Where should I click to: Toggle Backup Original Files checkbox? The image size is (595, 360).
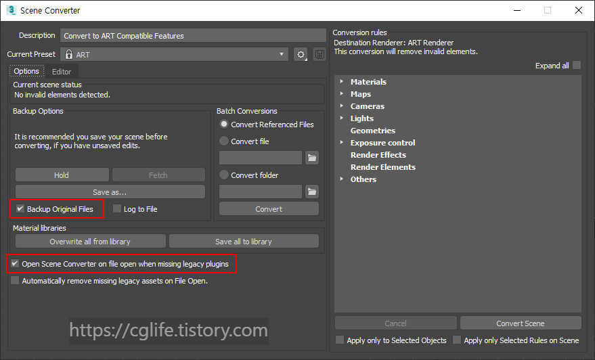point(20,208)
